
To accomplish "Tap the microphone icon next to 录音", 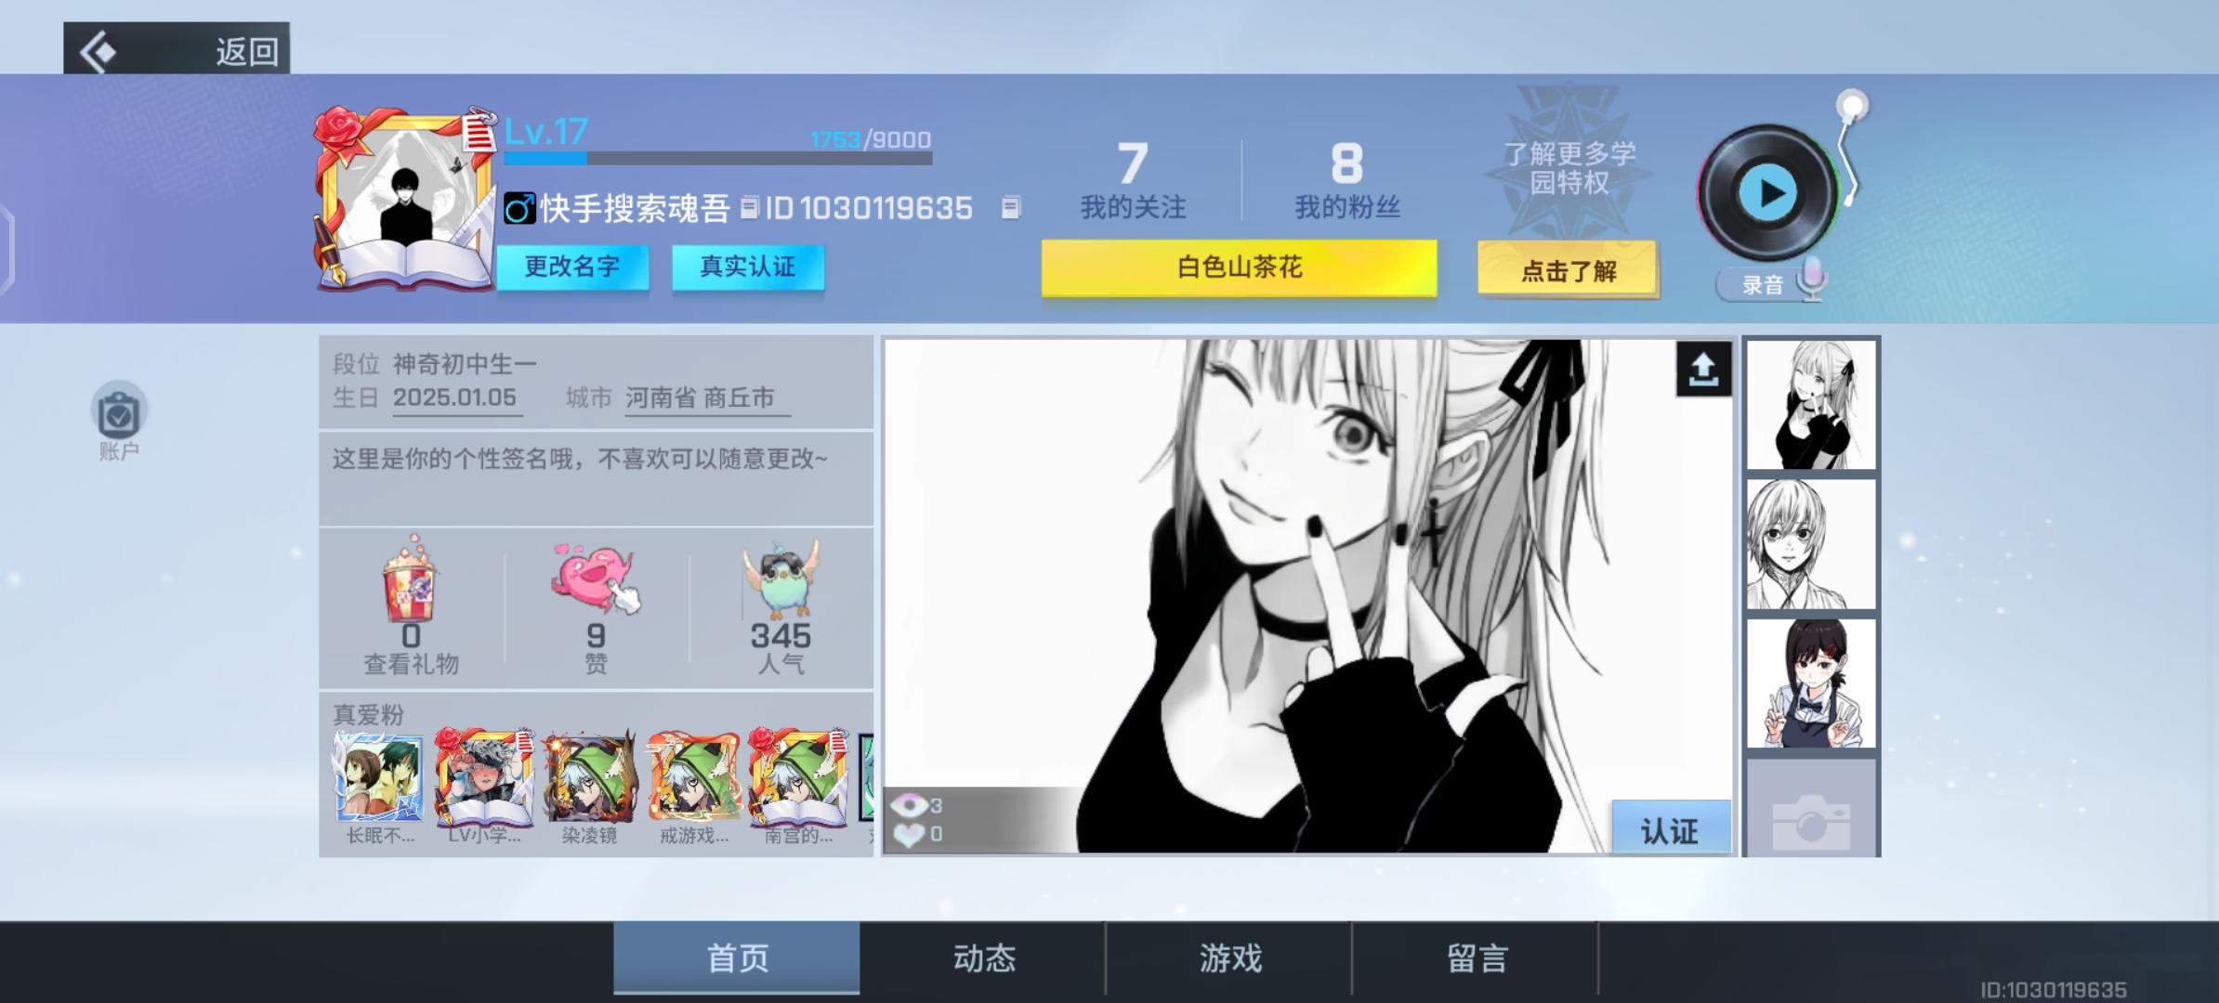I will 1811,280.
